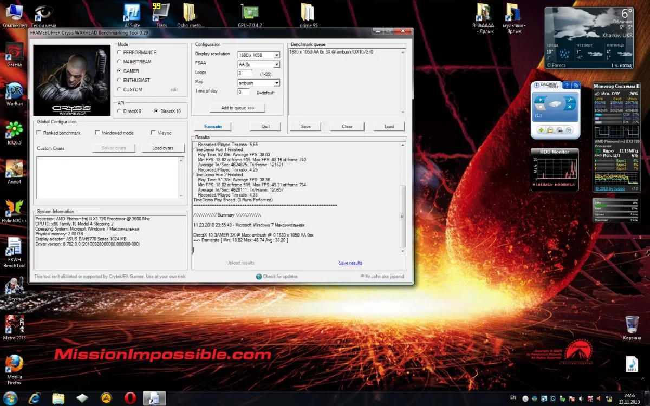
Task: Click the Save results link
Action: [x=350, y=263]
